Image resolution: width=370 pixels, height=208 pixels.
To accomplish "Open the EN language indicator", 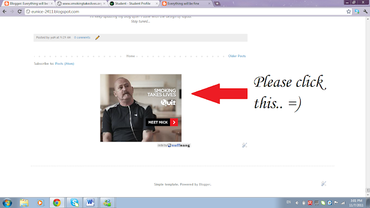I will pos(288,202).
